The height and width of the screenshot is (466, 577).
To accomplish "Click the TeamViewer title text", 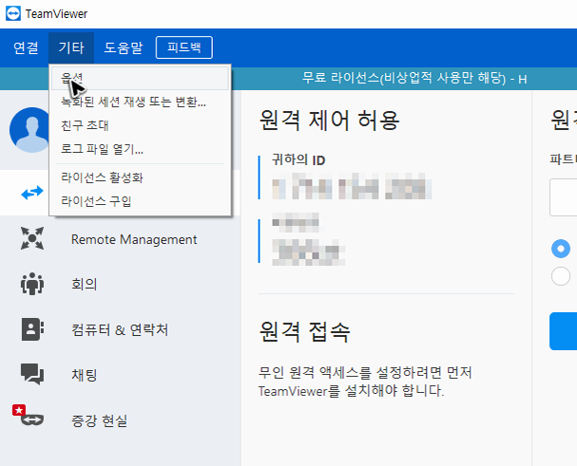I will pos(56,14).
